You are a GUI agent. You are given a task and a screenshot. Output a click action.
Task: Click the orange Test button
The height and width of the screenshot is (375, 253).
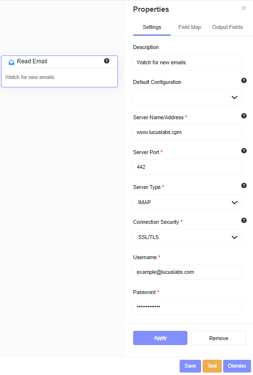click(x=212, y=366)
